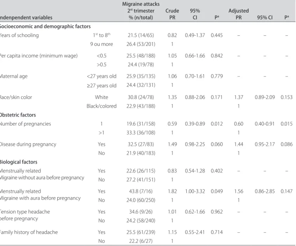Select 'Per capita income (minimum wage)' label
The image size is (296, 246).
pyautogui.click(x=39, y=56)
